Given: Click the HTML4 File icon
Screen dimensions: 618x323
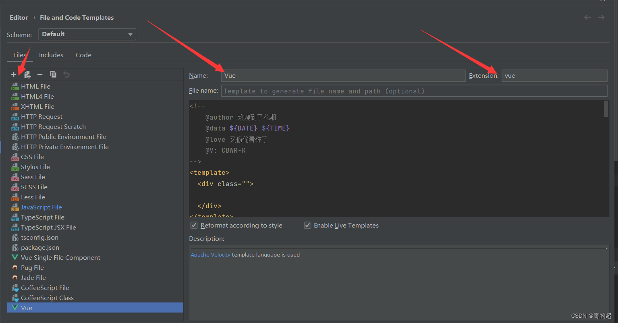Looking at the screenshot, I should [x=15, y=96].
